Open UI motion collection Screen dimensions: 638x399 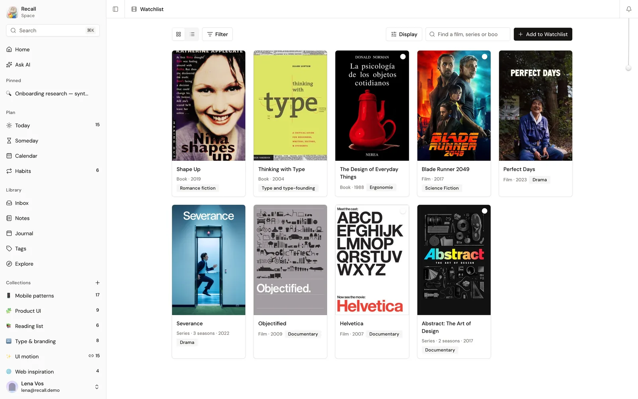click(x=53, y=356)
